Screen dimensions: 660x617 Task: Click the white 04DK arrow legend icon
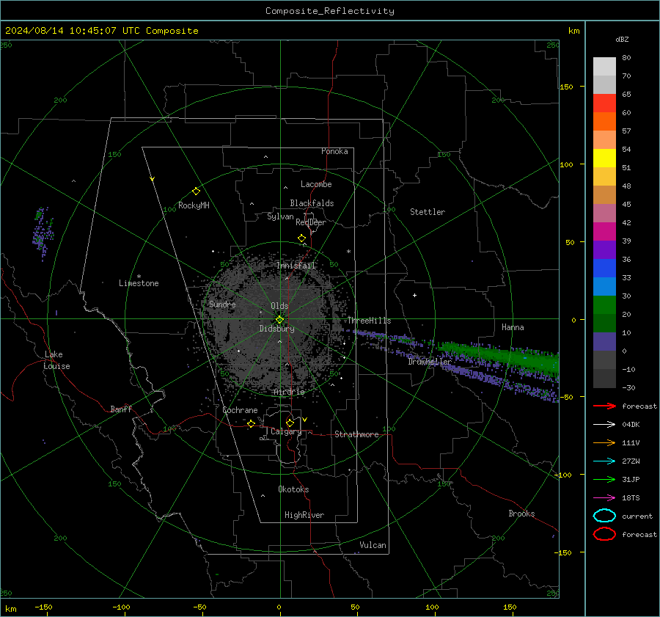pos(604,424)
